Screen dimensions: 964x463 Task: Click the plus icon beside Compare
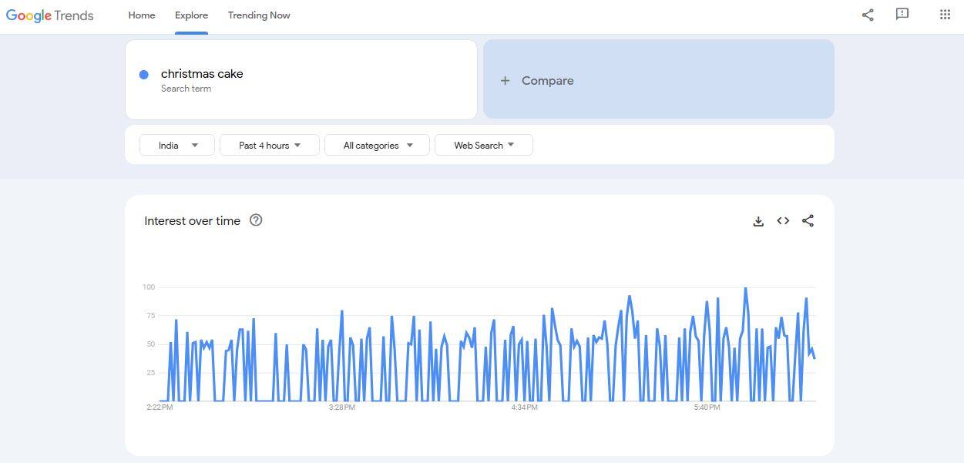coord(505,81)
